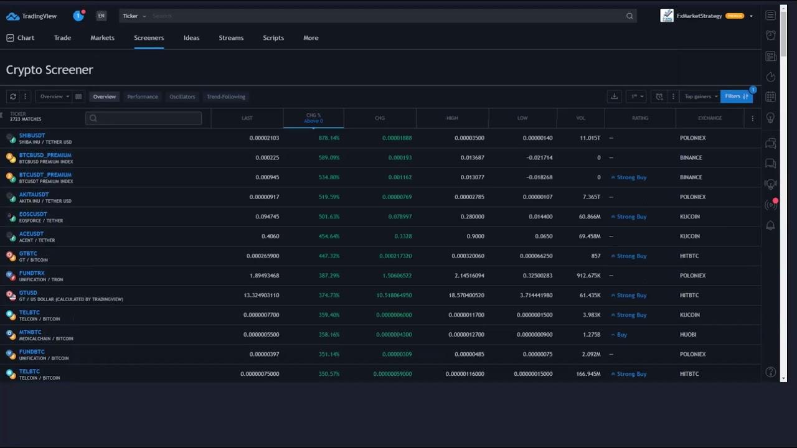Open the Screeners menu
This screenshot has height=448, width=797.
(x=149, y=38)
